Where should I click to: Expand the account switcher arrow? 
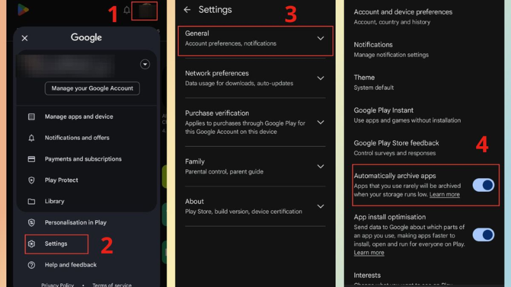[x=145, y=64]
